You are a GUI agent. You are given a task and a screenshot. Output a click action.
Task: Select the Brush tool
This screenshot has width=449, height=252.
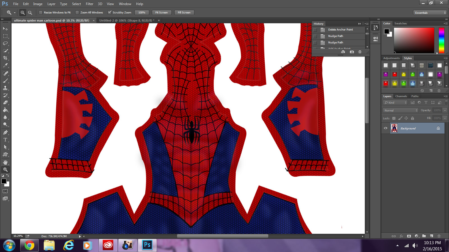[5, 80]
